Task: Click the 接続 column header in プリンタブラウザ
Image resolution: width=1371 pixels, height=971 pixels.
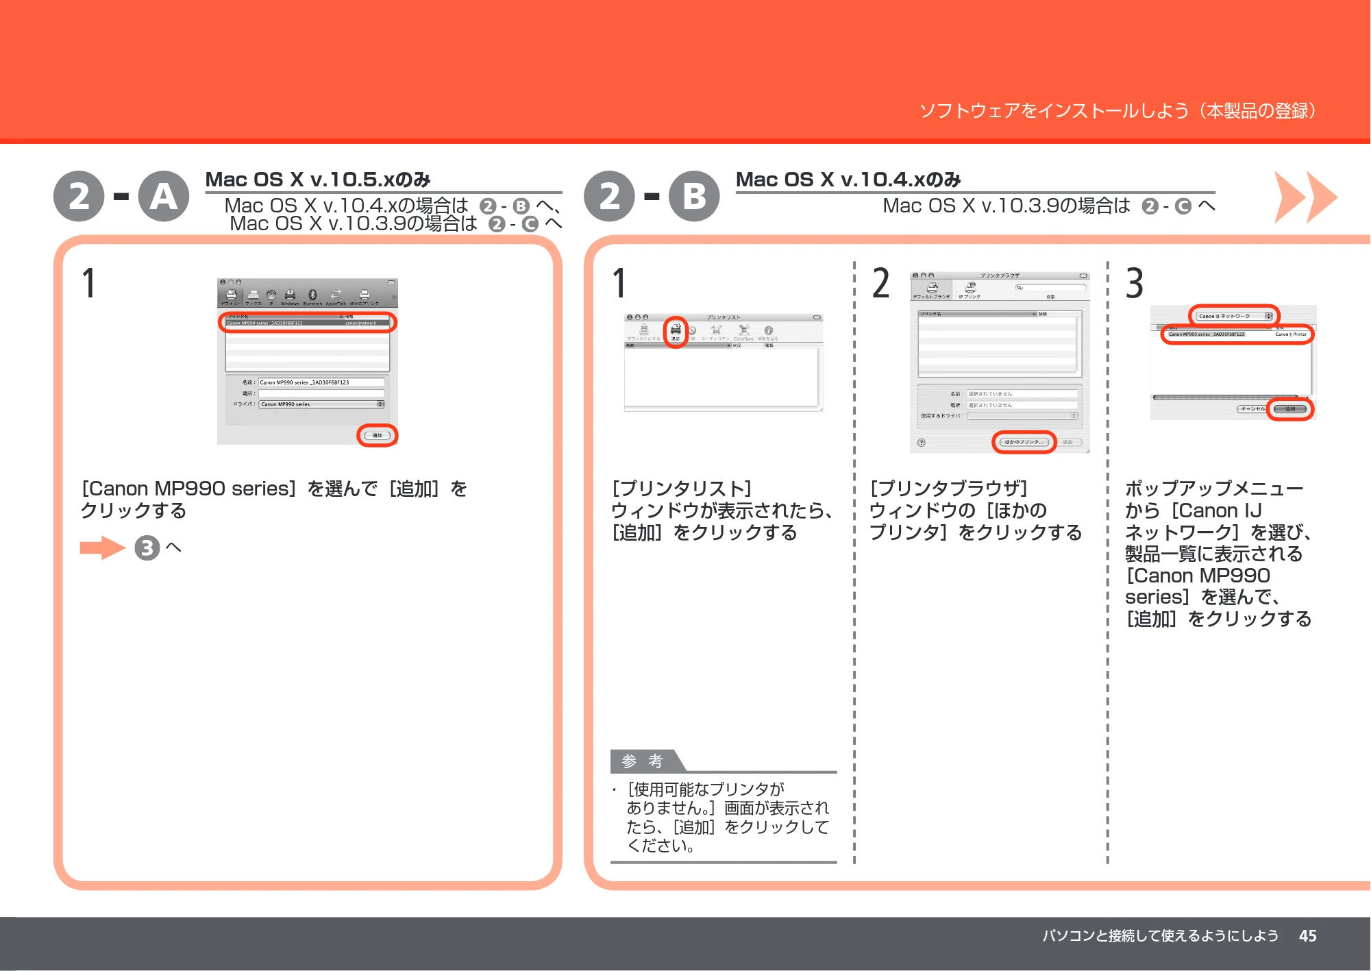Action: click(1058, 314)
